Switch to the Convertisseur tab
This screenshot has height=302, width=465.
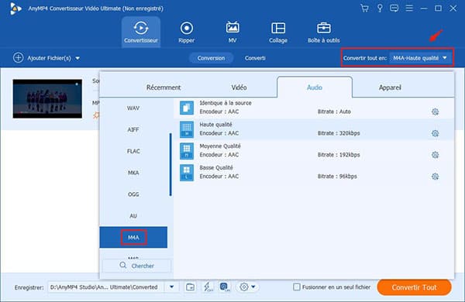141,32
